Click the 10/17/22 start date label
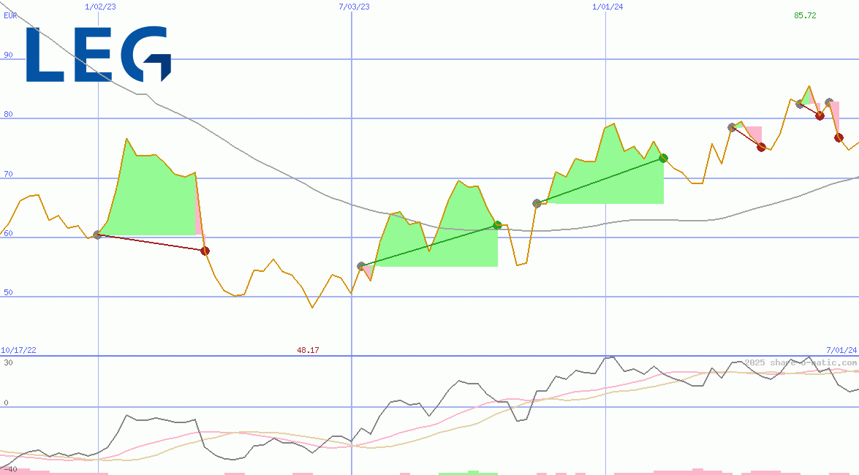The width and height of the screenshot is (859, 475). click(x=18, y=350)
